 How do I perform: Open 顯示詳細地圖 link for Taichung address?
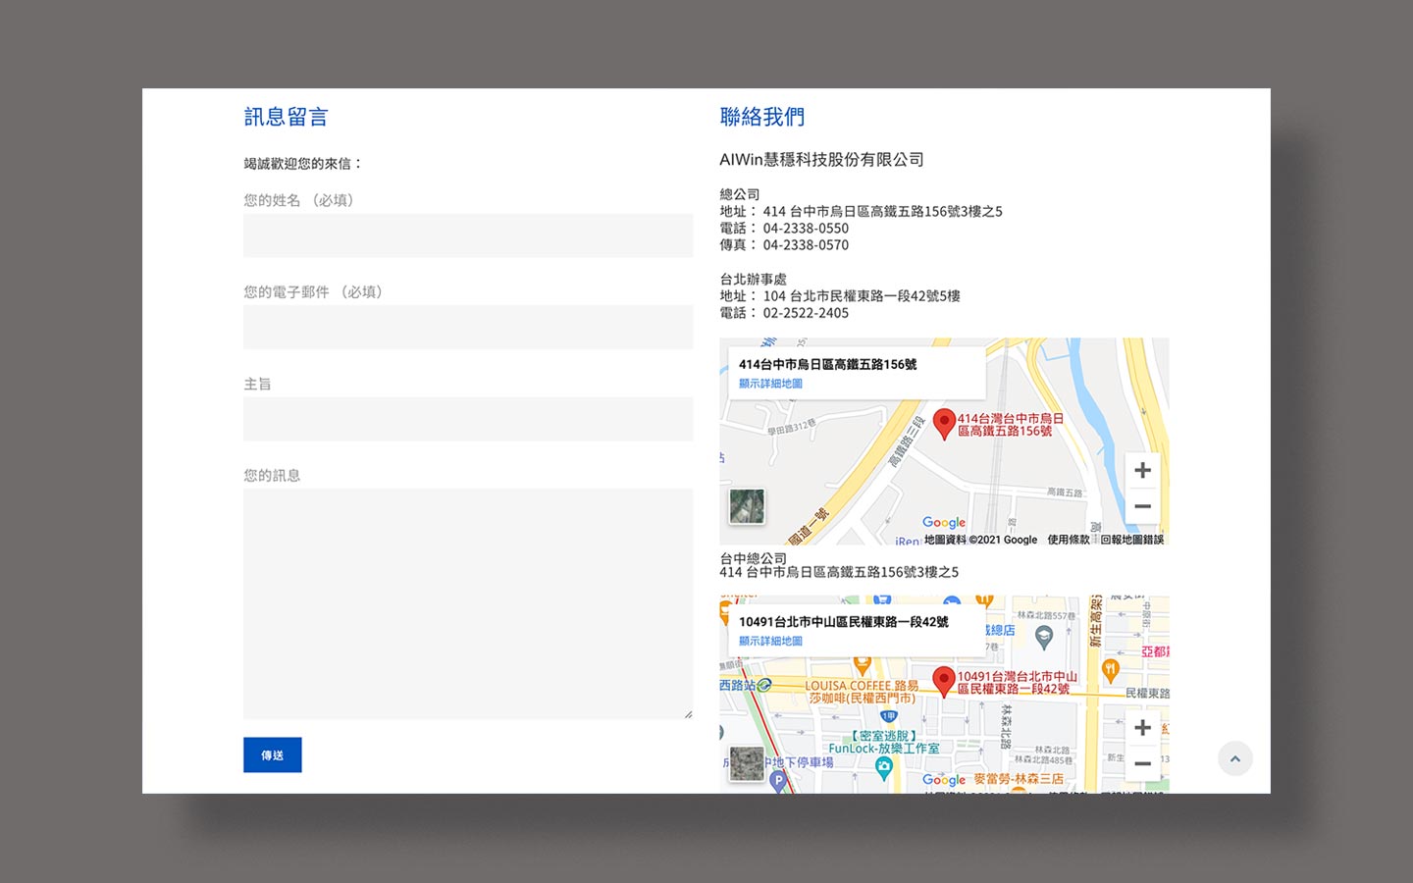(770, 384)
